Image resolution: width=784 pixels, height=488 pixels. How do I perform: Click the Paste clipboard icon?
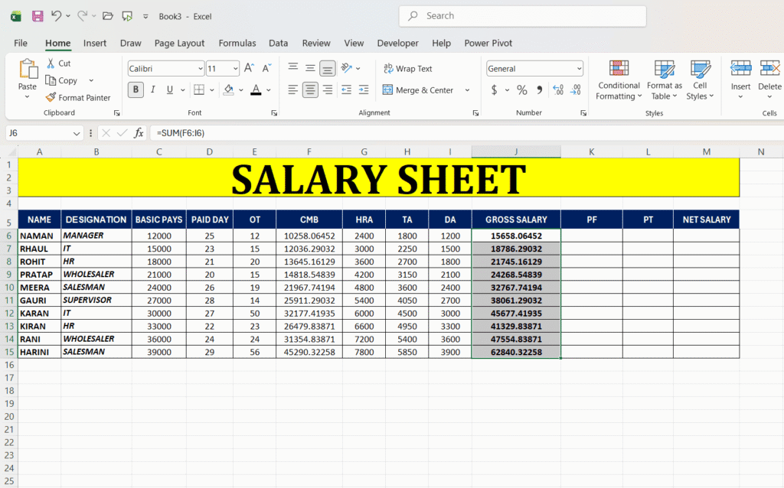tap(28, 69)
